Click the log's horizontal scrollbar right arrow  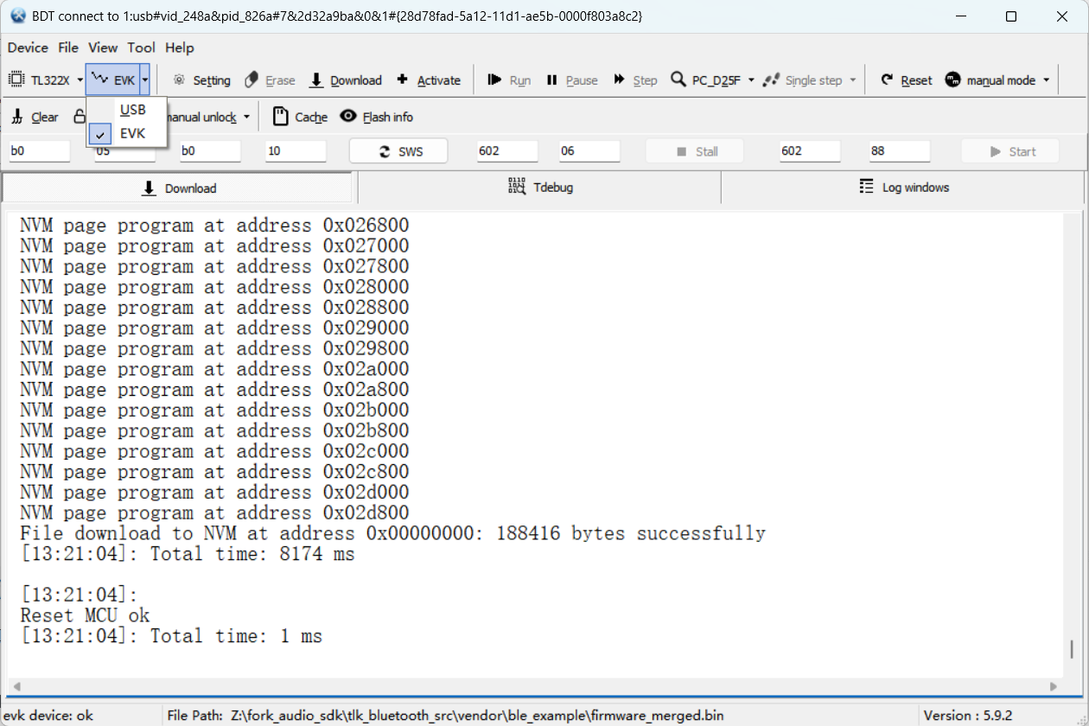[x=1054, y=687]
